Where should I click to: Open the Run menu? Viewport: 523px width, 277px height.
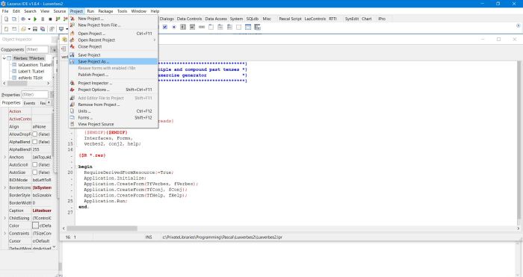(x=90, y=11)
